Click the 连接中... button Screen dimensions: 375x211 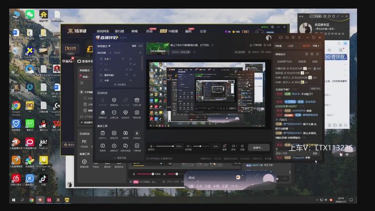(x=259, y=147)
